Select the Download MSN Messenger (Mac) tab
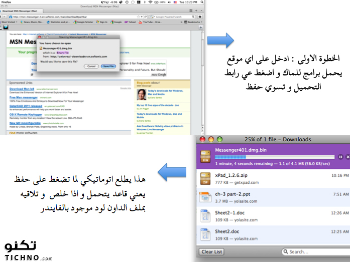This screenshot has height=262, width=350. (x=22, y=11)
